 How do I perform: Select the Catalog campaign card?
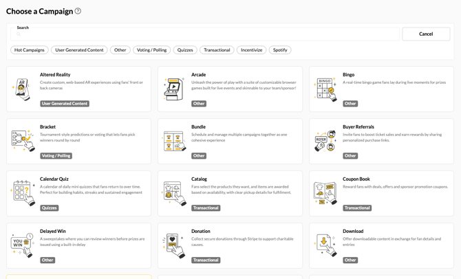coord(230,193)
